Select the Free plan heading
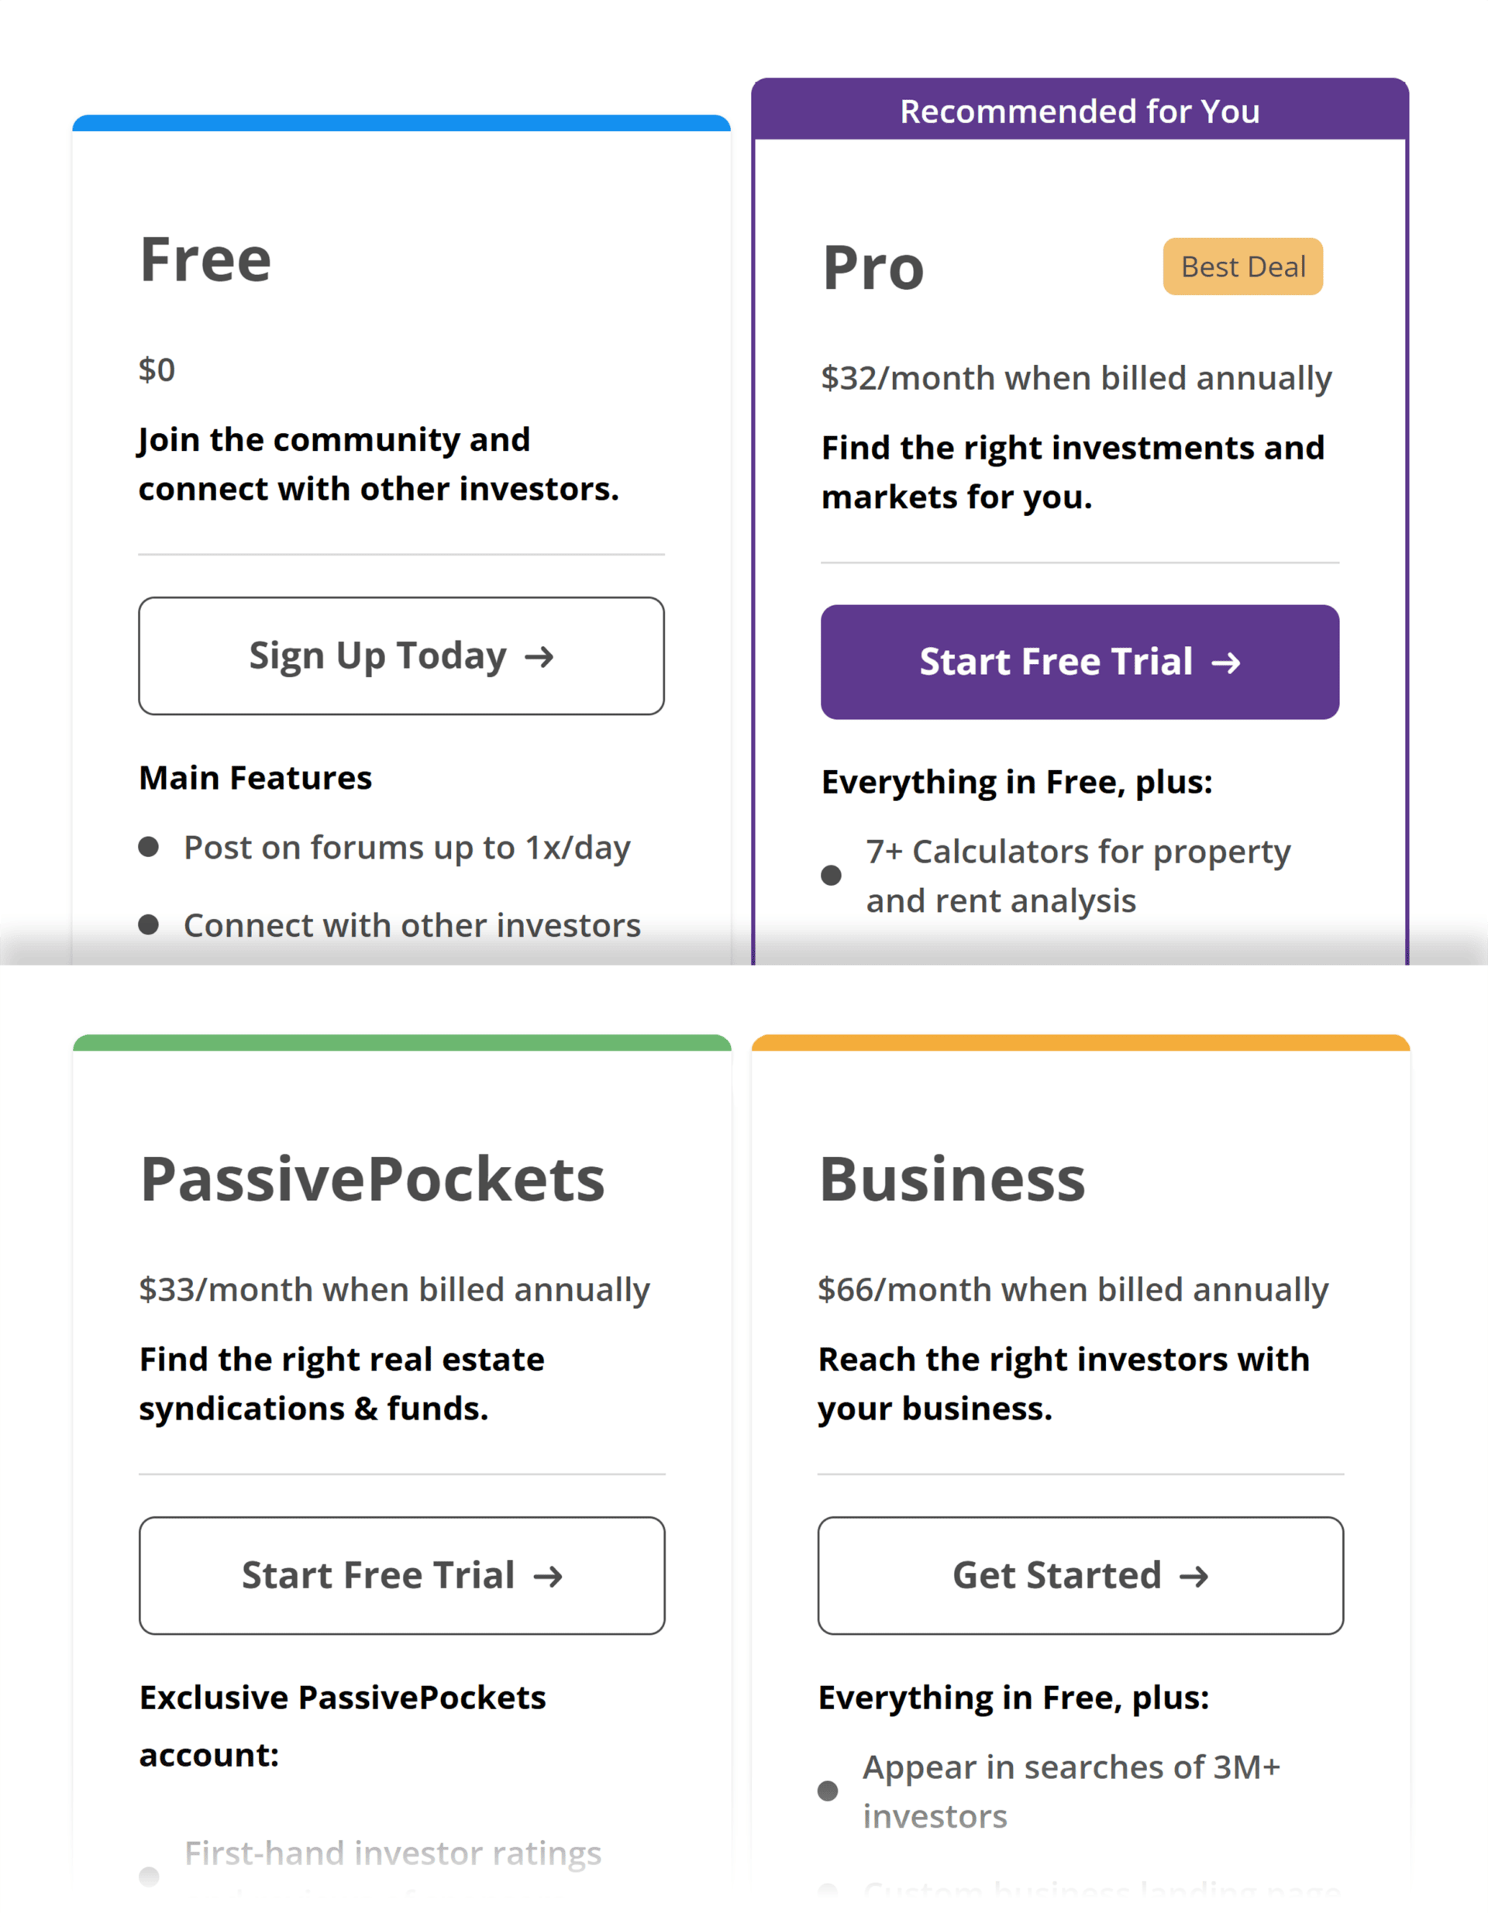Viewport: 1488px width, 1927px height. coord(205,260)
